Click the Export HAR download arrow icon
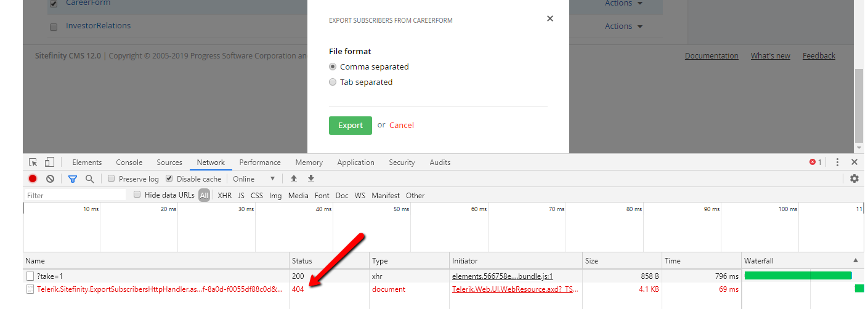This screenshot has height=309, width=868. (311, 179)
